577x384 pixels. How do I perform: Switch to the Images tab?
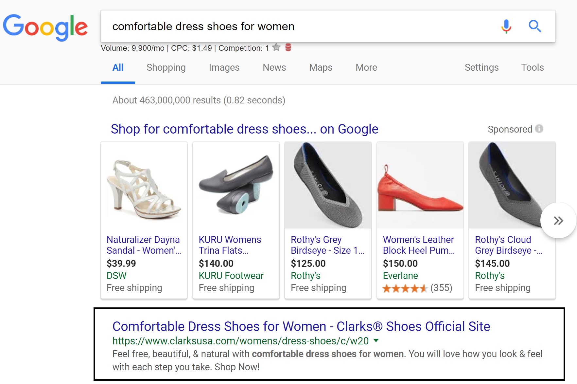click(224, 67)
